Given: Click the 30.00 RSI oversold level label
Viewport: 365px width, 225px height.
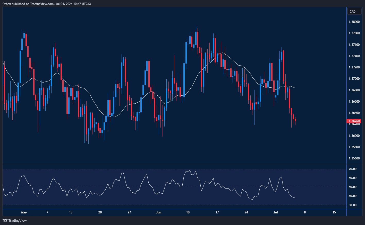Looking at the screenshot, I should coord(353,205).
